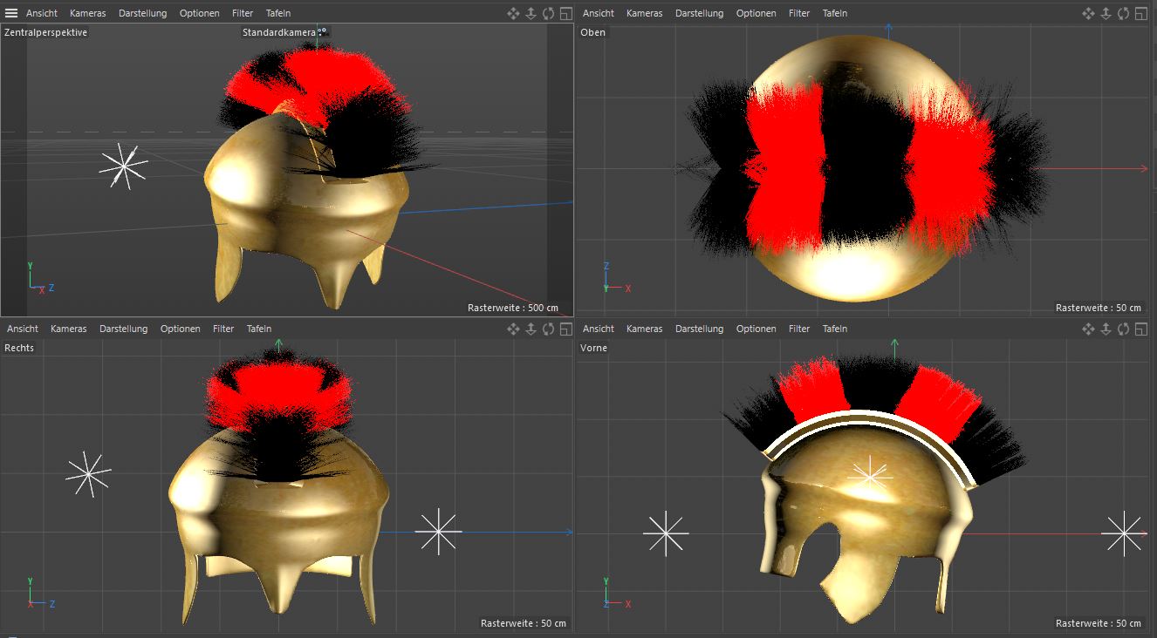The width and height of the screenshot is (1157, 638).
Task: Open the Kameras dropdown in the perspective viewport
Action: (88, 13)
